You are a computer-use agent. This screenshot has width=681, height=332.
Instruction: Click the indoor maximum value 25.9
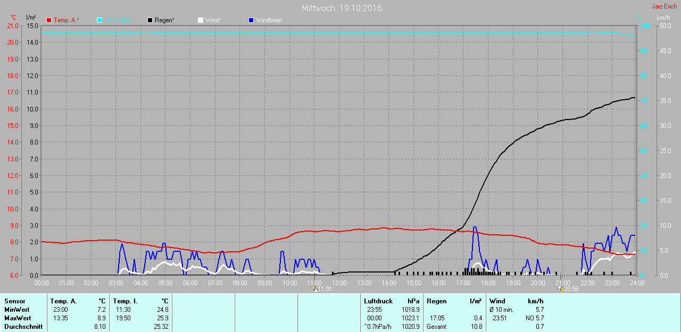tap(163, 318)
